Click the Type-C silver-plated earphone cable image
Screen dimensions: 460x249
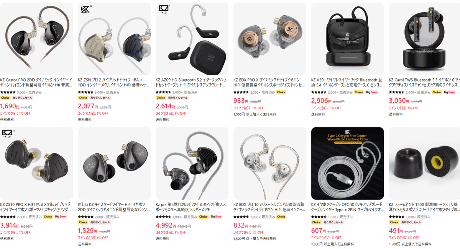tap(348, 163)
